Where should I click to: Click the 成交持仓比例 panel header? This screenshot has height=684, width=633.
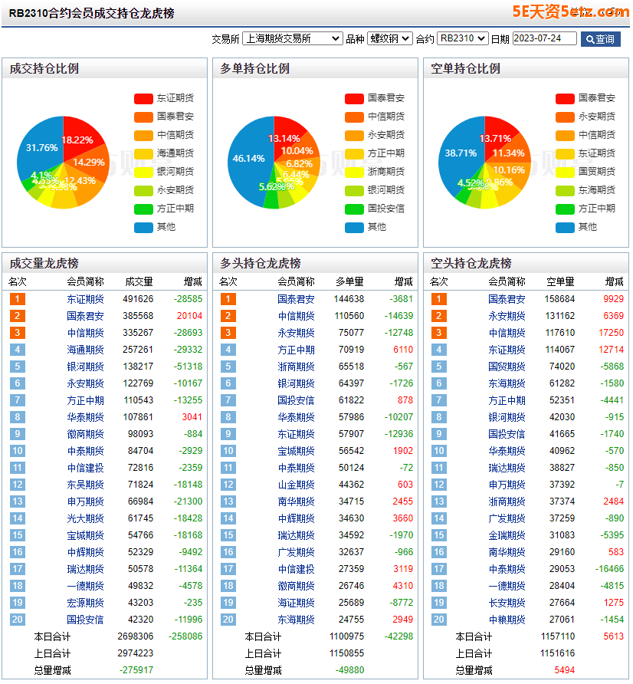tap(104, 68)
